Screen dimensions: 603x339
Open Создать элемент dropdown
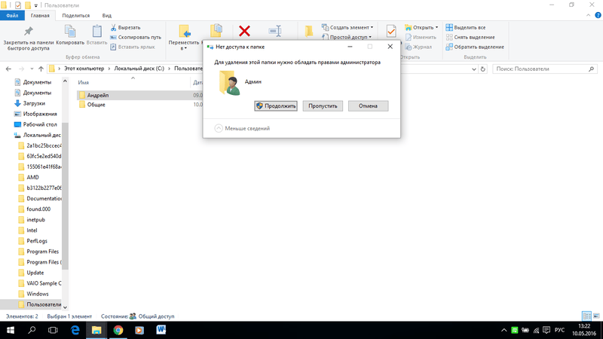347,28
